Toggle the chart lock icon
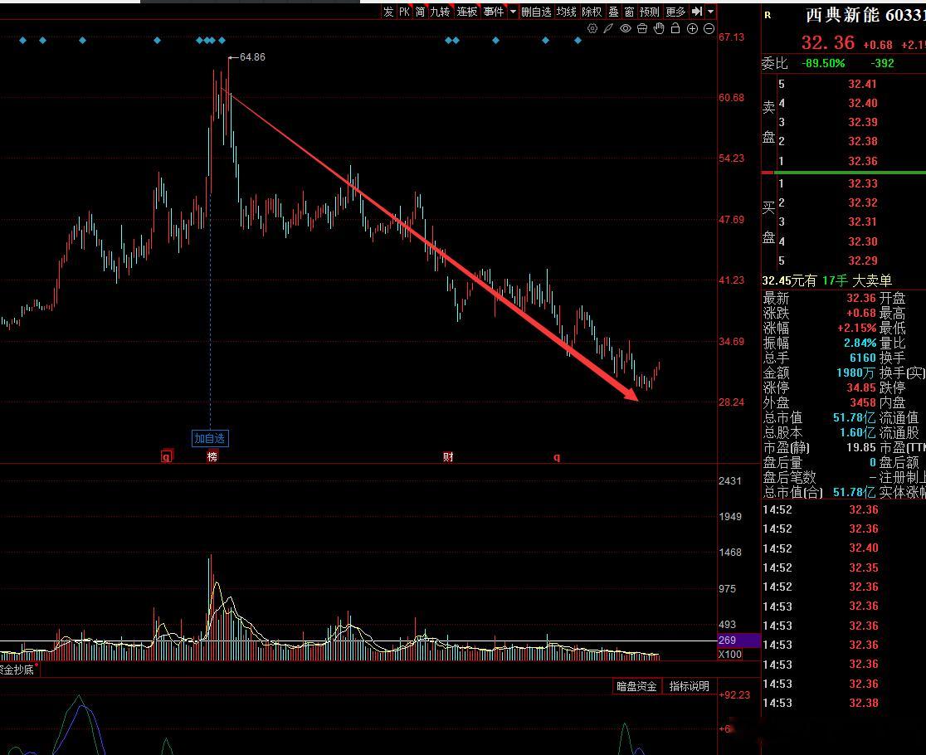926x755 pixels. 675,28
